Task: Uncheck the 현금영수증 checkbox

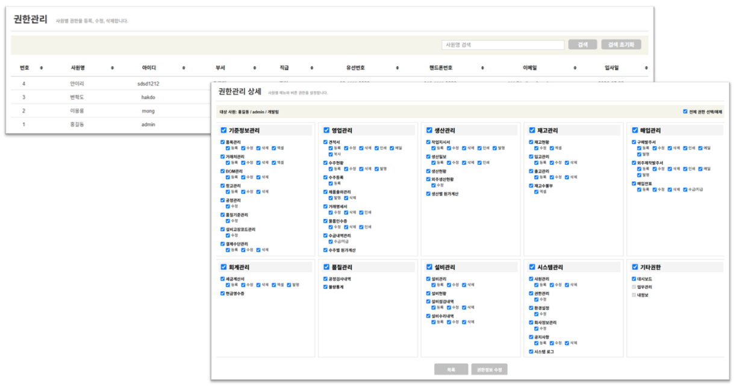Action: (x=223, y=294)
